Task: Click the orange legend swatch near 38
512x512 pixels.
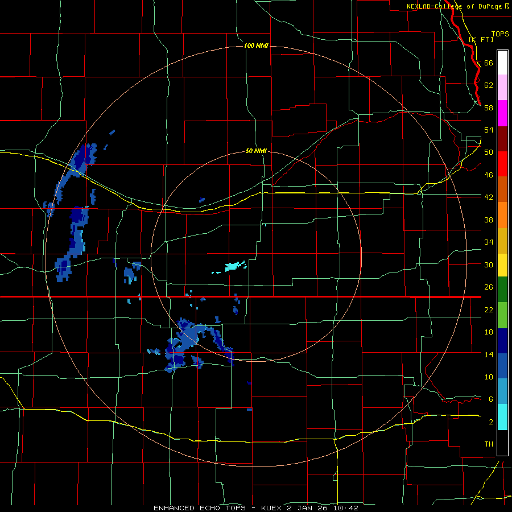Action: 502,215
